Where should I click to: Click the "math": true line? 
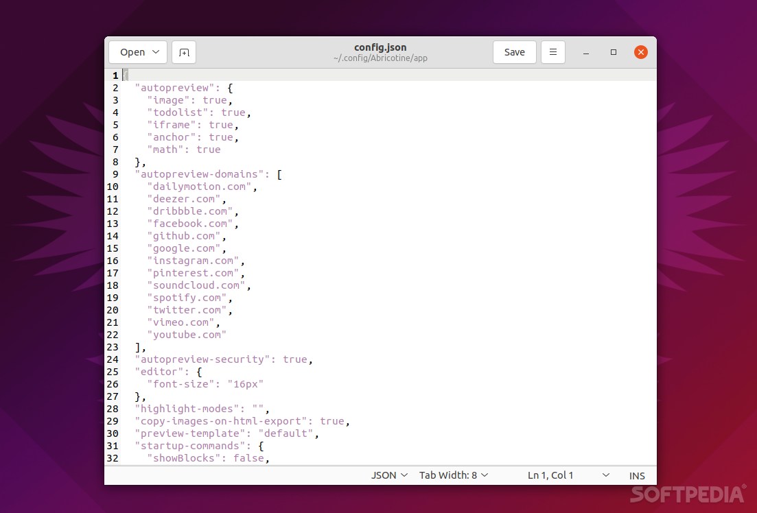coord(184,150)
